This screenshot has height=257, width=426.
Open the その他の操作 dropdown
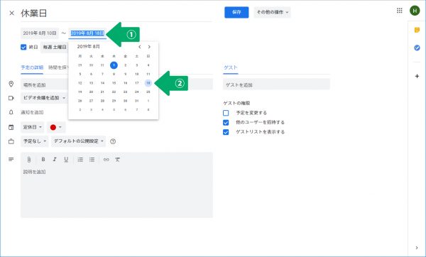coord(272,12)
